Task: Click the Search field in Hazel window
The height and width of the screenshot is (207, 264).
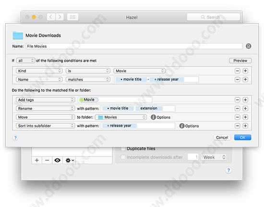Action: point(214,17)
